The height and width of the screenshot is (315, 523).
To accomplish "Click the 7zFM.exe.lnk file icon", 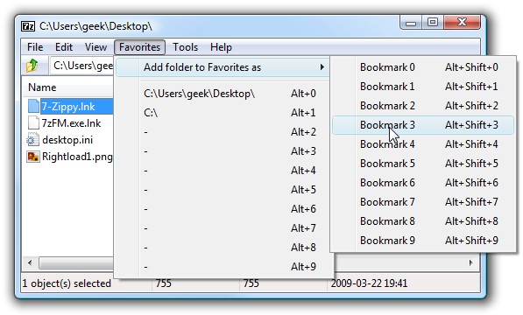I will (x=33, y=122).
